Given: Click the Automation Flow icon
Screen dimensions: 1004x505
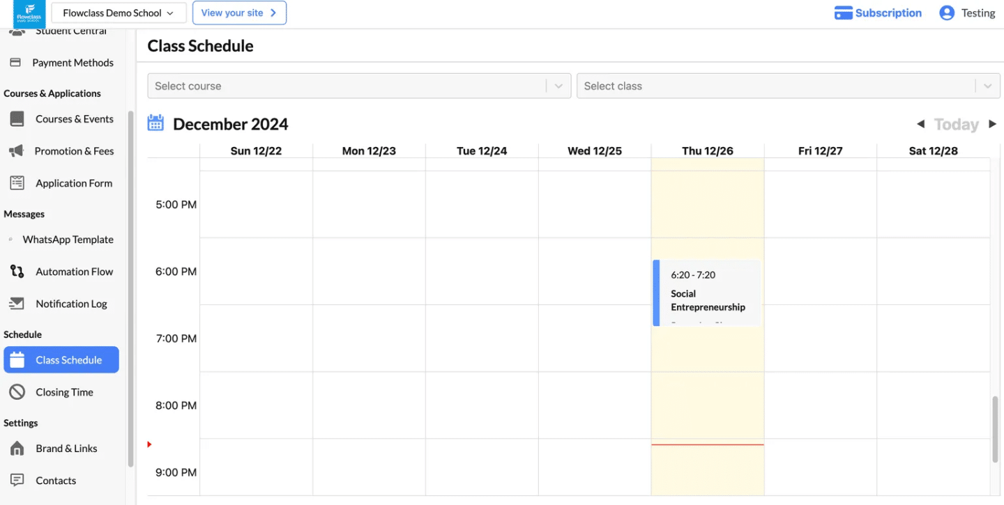Looking at the screenshot, I should pos(17,272).
